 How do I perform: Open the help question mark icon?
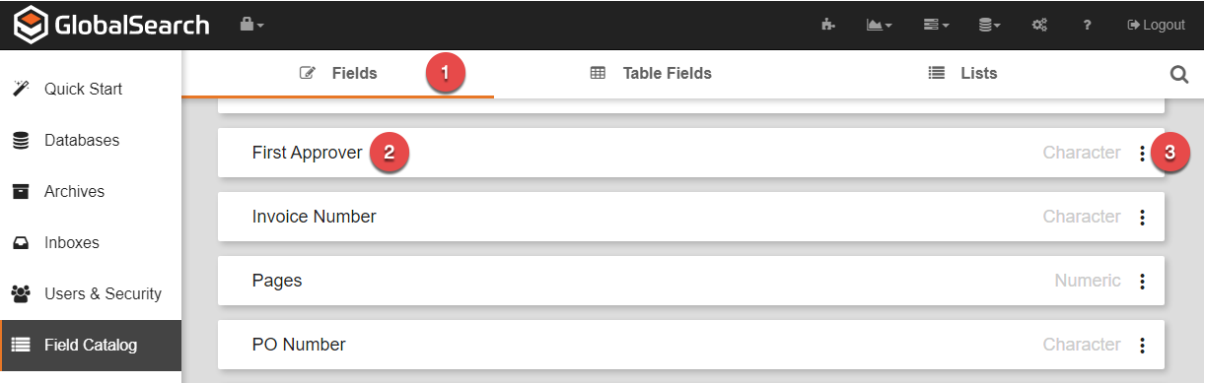click(x=1087, y=25)
